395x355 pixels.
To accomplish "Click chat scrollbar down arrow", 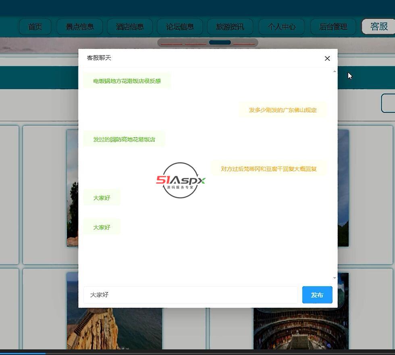I will 335,278.
